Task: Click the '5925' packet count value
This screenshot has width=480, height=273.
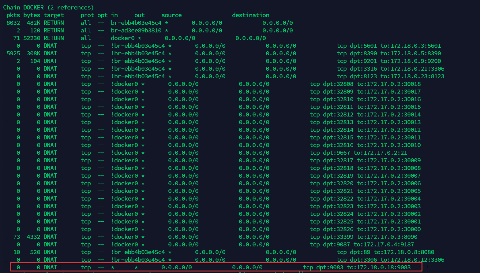Action: (13, 53)
